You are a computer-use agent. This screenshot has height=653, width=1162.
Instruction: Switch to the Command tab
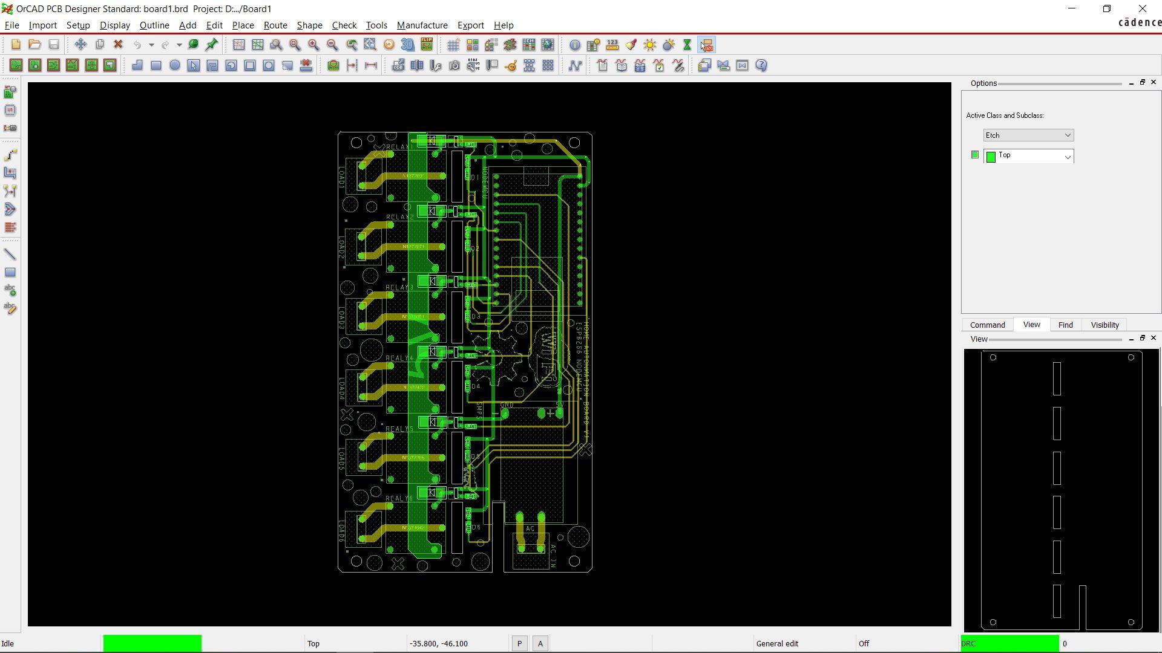point(987,325)
